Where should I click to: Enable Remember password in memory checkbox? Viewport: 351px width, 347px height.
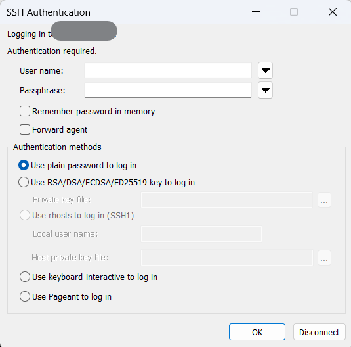coord(25,111)
